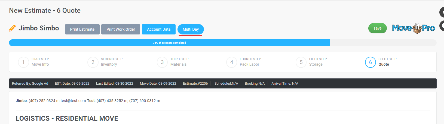
Task: Go to step 1 Move Info
Action: click(24, 62)
